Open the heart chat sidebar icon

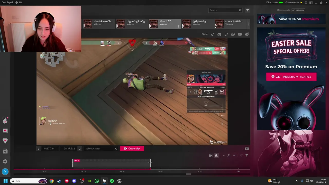[5, 131]
